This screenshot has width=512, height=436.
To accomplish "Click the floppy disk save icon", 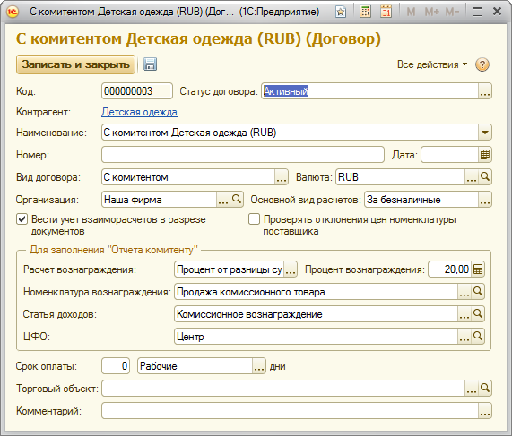I will coord(151,64).
